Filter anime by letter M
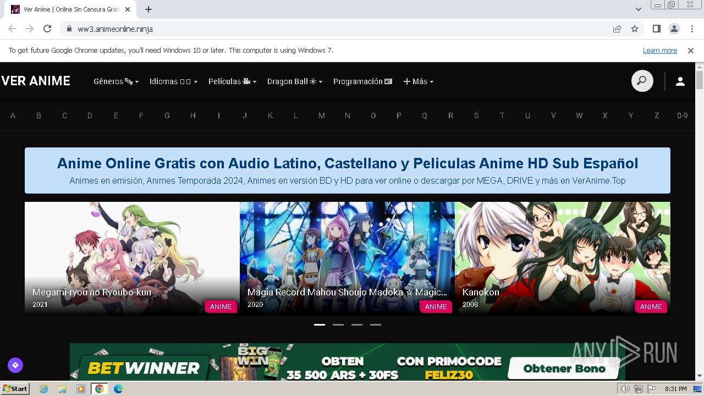Image resolution: width=704 pixels, height=396 pixels. coord(322,116)
